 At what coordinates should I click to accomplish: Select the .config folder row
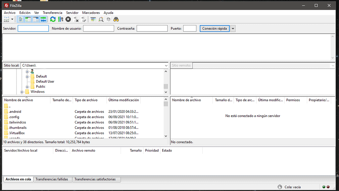pos(83,117)
